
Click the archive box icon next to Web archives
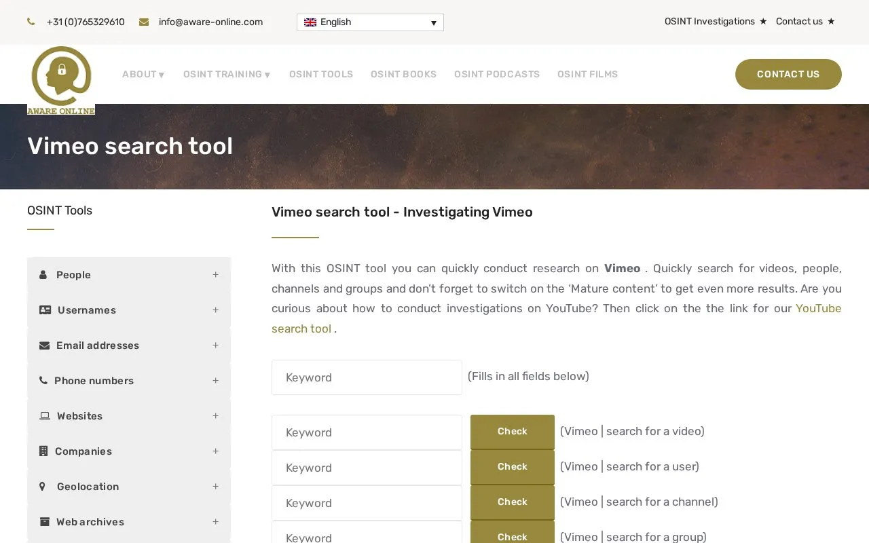pyautogui.click(x=45, y=522)
